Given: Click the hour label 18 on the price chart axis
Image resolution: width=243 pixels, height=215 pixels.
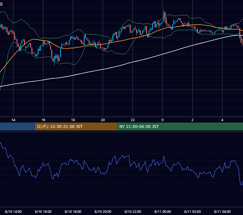Looking at the screenshot, I should 73,120.
